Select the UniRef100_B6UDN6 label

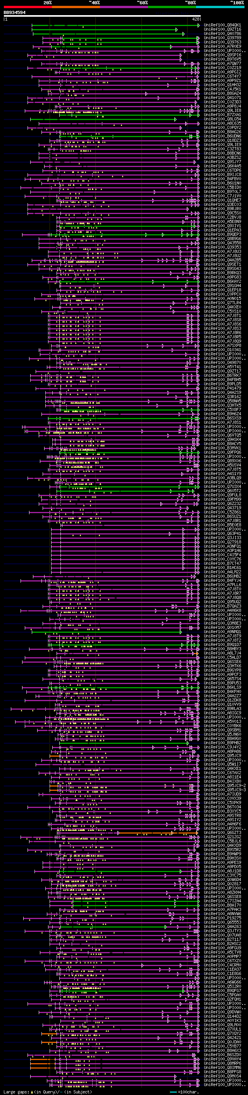[222, 136]
